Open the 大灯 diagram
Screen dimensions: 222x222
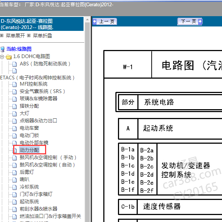[x=25, y=113]
